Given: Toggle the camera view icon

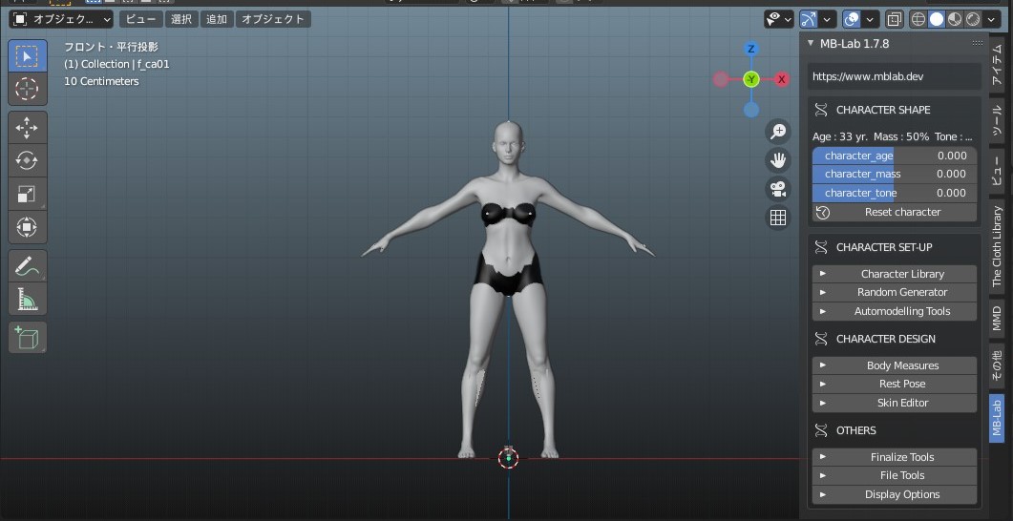Looking at the screenshot, I should (778, 189).
